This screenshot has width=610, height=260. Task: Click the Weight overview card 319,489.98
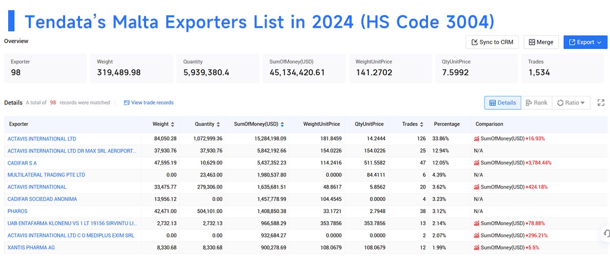point(132,69)
